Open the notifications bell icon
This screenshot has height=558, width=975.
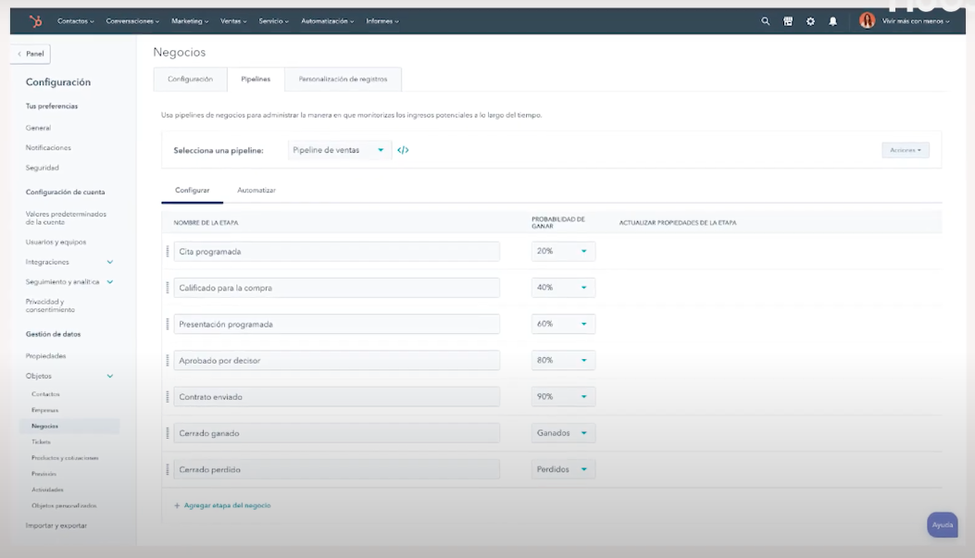tap(832, 21)
